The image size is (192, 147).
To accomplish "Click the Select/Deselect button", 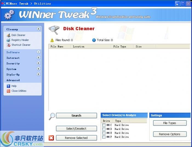I will pos(76,128).
